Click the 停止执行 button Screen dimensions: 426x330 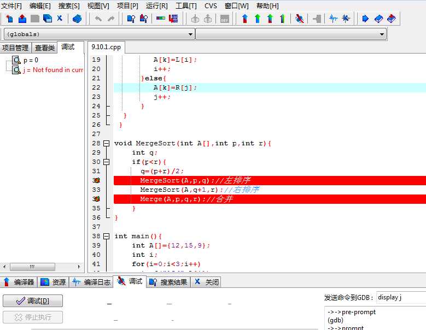point(33,317)
